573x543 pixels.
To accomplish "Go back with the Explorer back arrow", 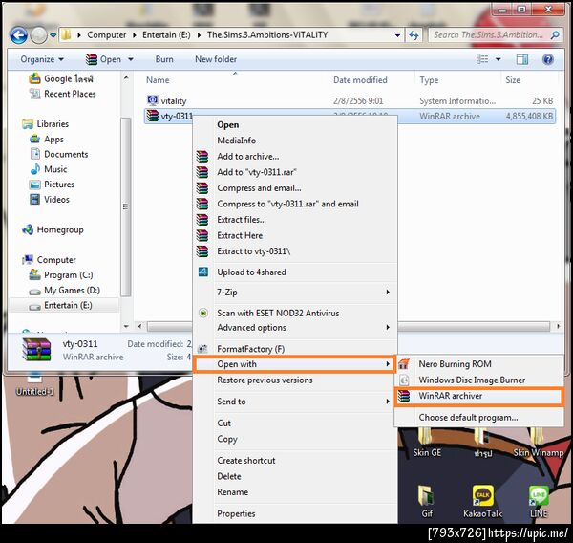I will tap(18, 35).
